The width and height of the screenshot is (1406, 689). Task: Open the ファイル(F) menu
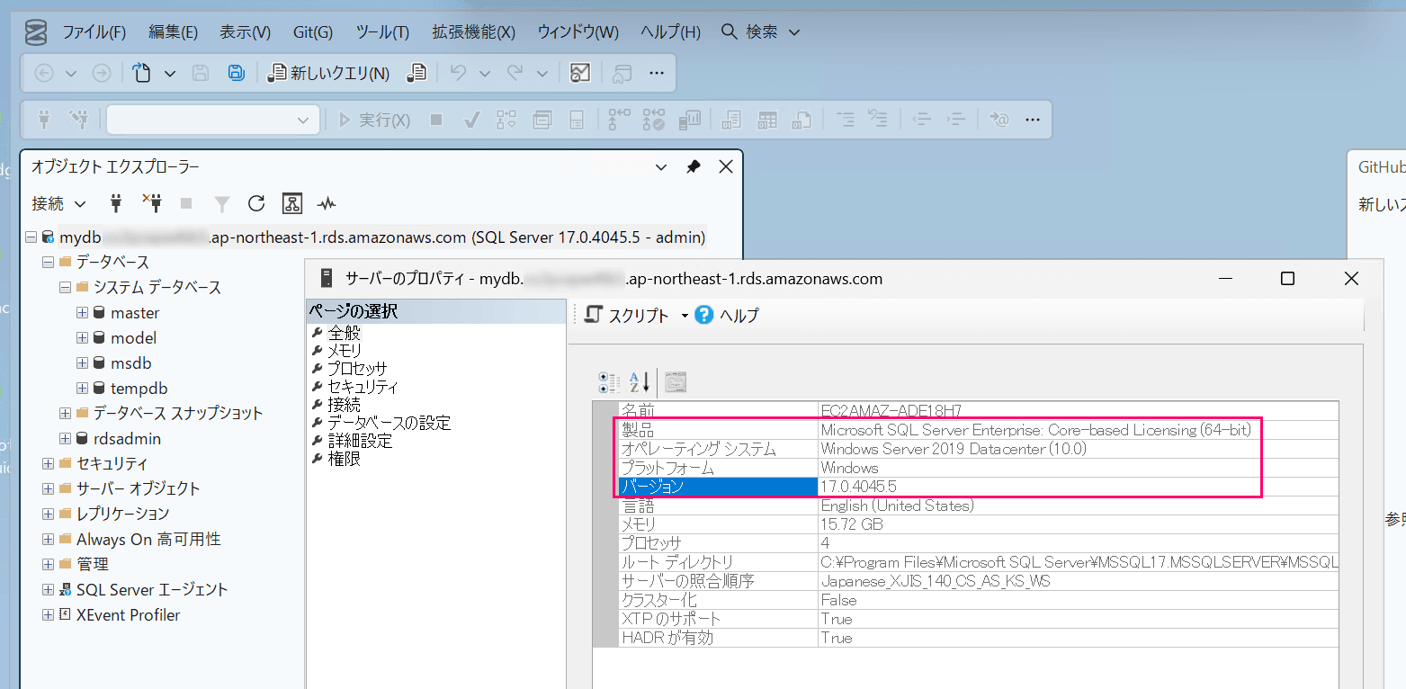point(94,32)
